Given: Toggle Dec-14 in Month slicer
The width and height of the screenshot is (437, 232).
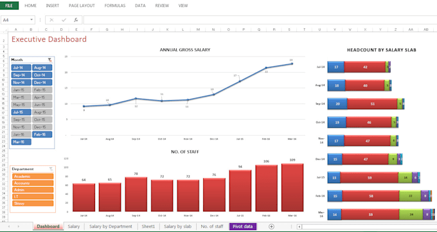Looking at the screenshot, I should click(42, 82).
